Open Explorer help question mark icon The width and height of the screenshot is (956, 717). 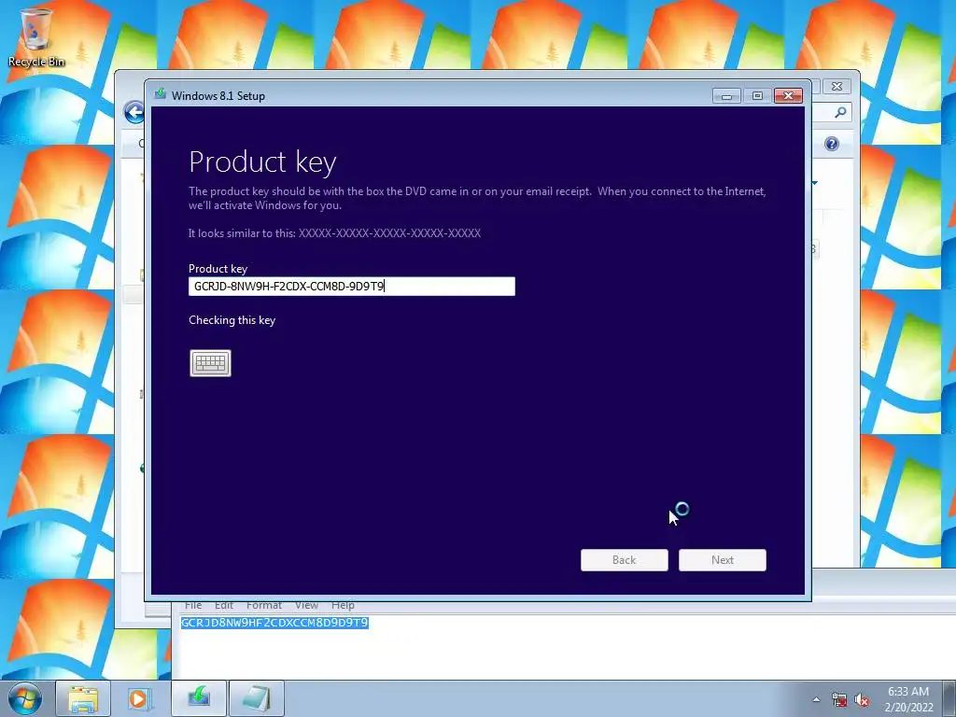point(832,144)
